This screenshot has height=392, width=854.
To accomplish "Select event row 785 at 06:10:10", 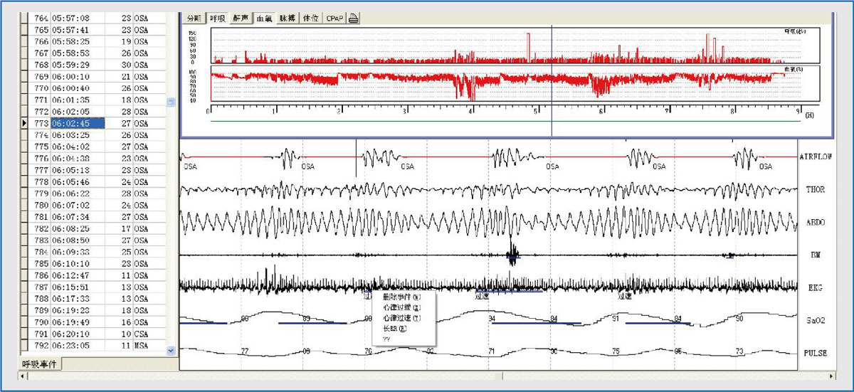I will coord(93,263).
